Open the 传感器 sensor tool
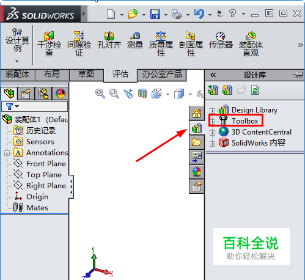 coord(221,40)
